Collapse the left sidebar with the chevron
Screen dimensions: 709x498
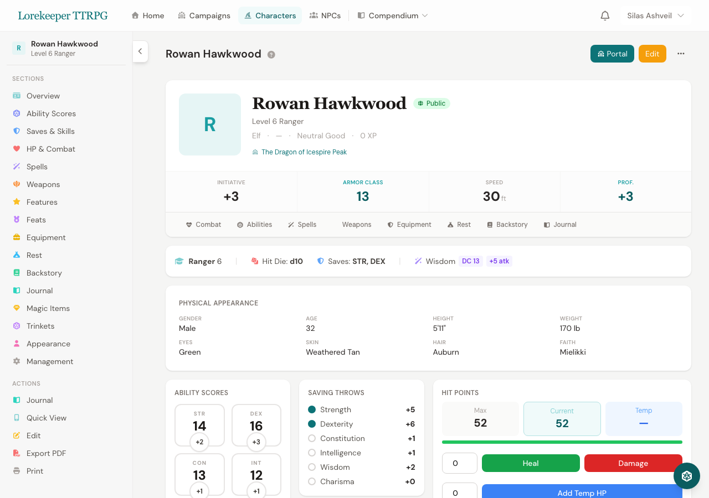140,51
